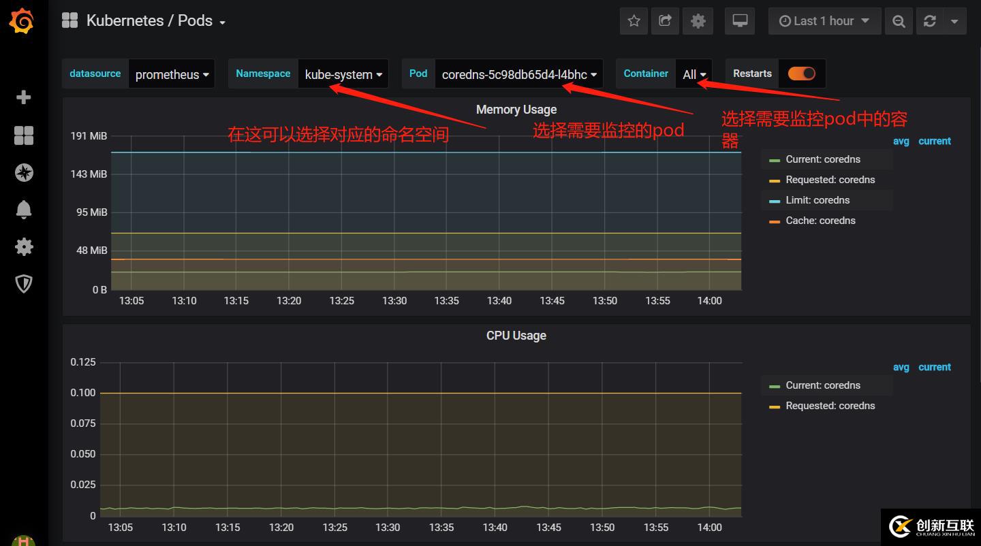Share the dashboard via share icon
Image resolution: width=981 pixels, height=546 pixels.
[x=666, y=21]
